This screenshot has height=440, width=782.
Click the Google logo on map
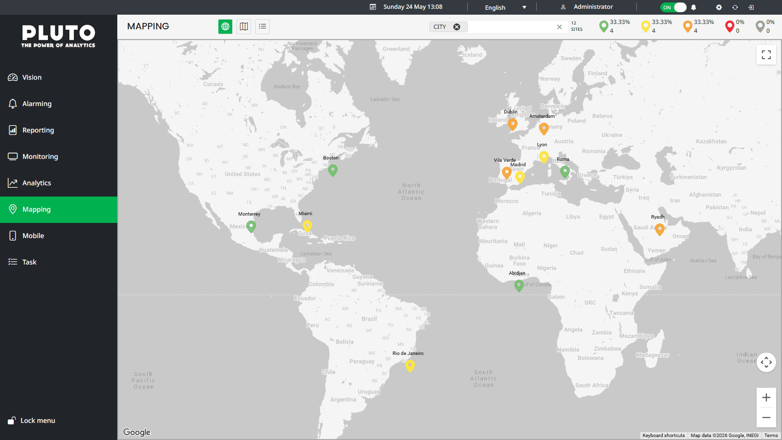click(137, 432)
